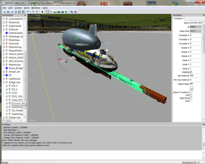Click the Import toolbar icon
The width and height of the screenshot is (205, 164).
click(x=12, y=12)
